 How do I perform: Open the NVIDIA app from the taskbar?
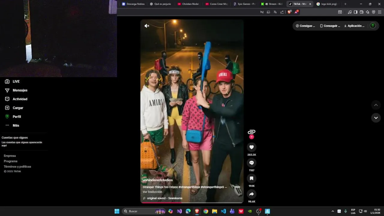pyautogui.click(x=250, y=211)
